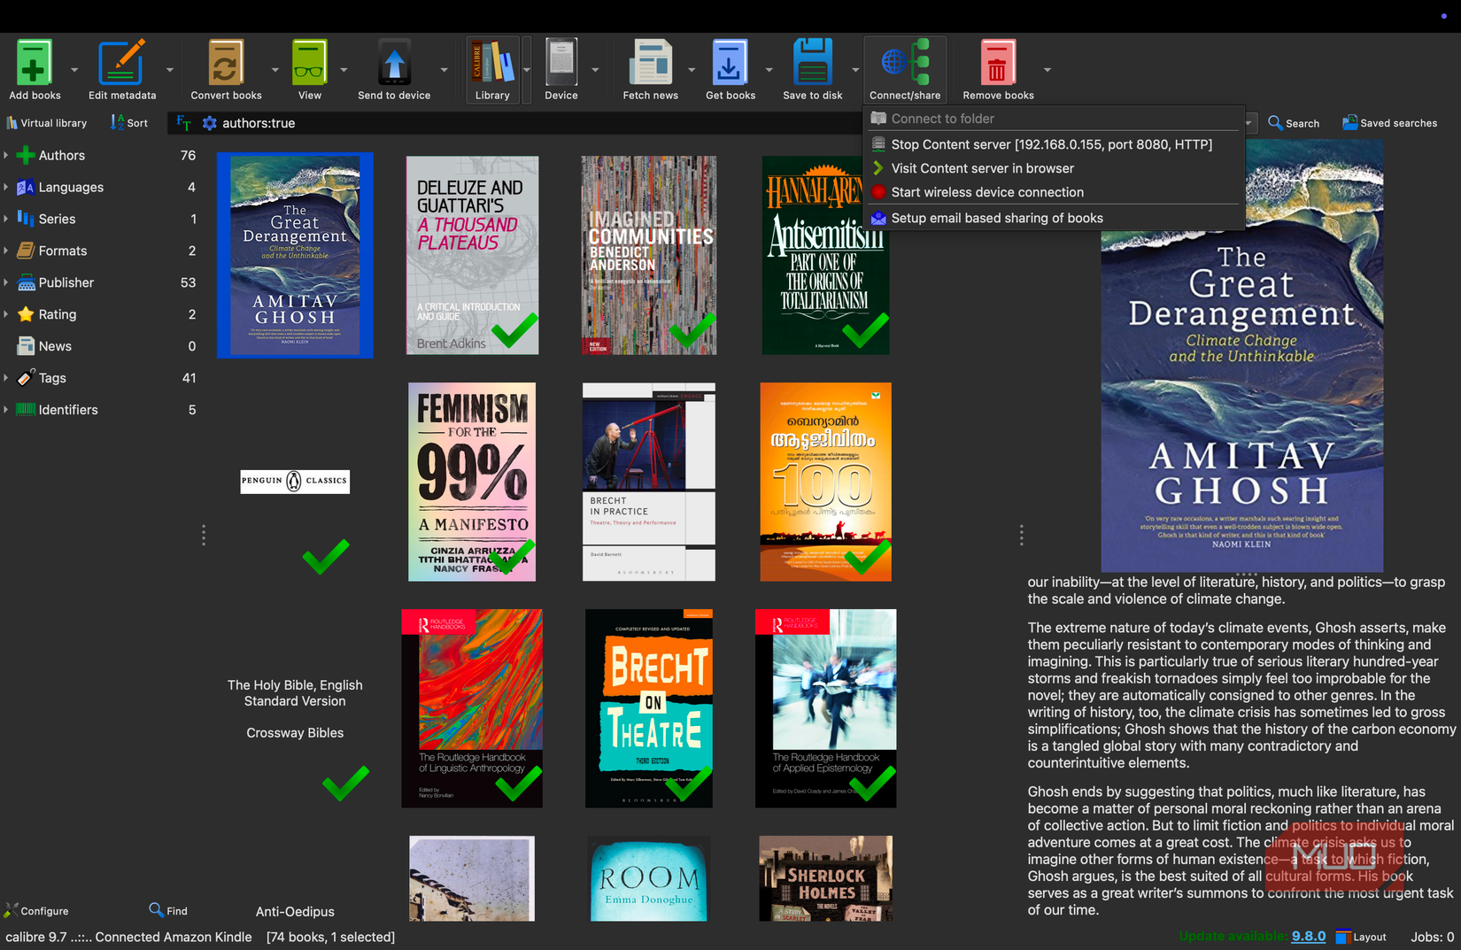
Task: Choose Visit Content server in browser
Action: point(1054,168)
